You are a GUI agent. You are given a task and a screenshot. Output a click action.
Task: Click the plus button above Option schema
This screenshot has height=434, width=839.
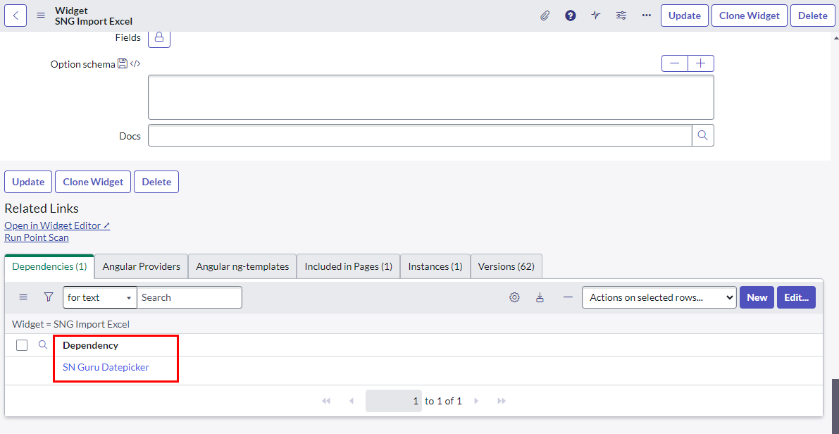point(700,63)
